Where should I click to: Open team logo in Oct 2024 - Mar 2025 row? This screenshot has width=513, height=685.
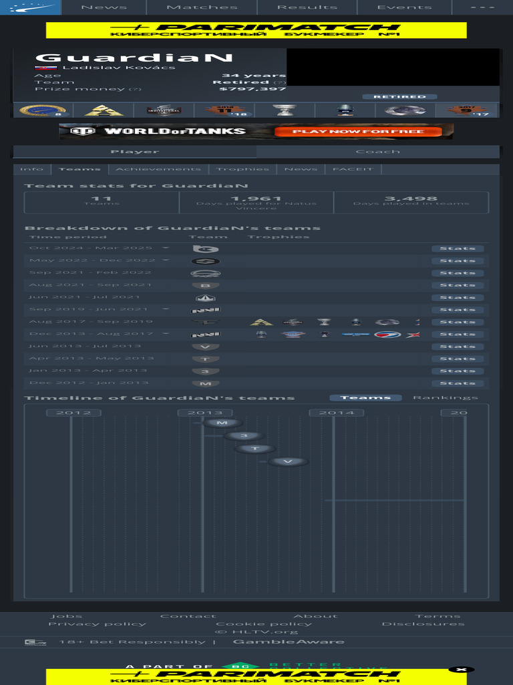tap(206, 249)
